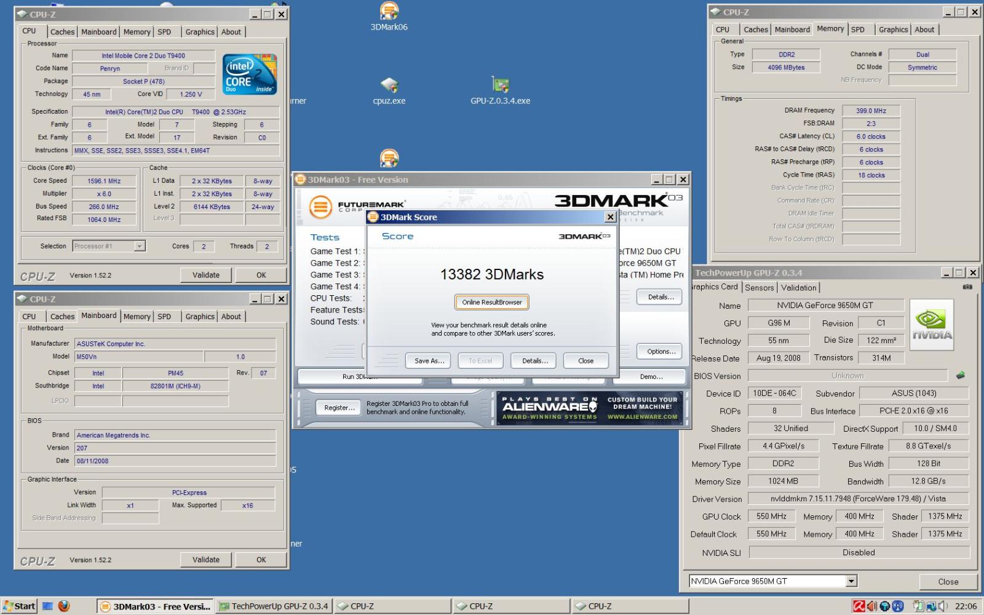The image size is (984, 615).
Task: Click the grey volume speaker tray icon
Action: 944,606
